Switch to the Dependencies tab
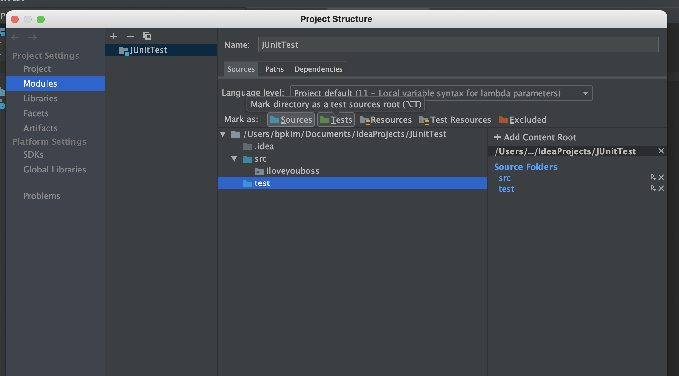The height and width of the screenshot is (376, 679). [318, 69]
